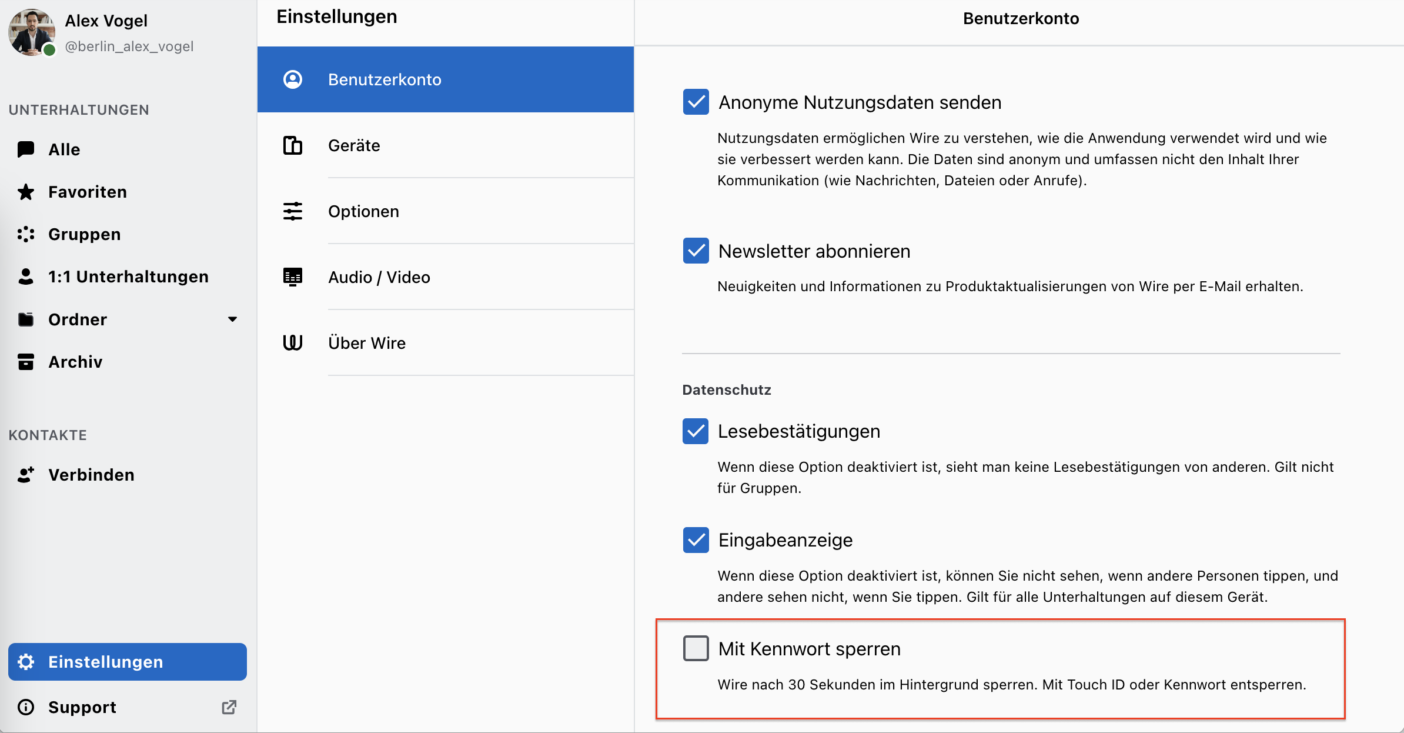1404x733 pixels.
Task: Expand the Ordner dropdown arrow
Action: pos(233,319)
